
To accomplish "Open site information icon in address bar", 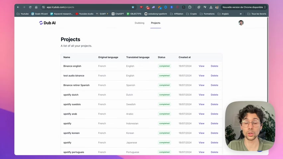I will click(43, 7).
